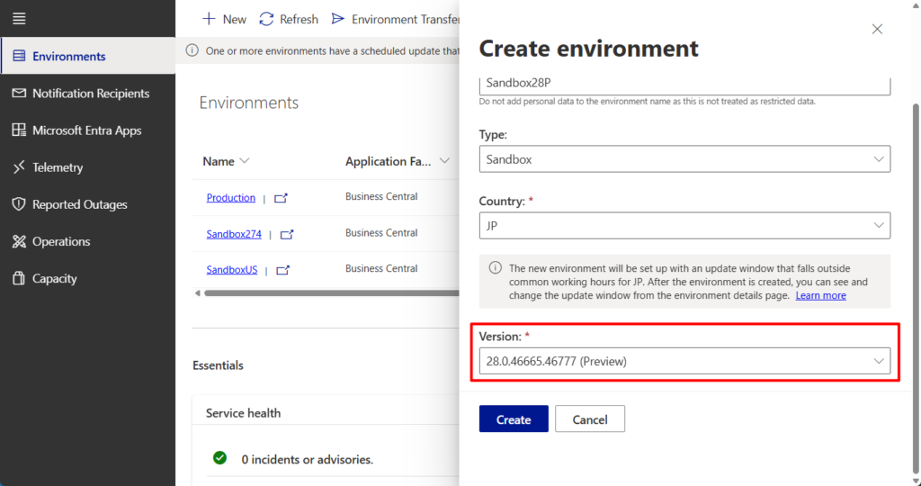Click the info icon in notification banner
The height and width of the screenshot is (486, 921).
click(192, 51)
